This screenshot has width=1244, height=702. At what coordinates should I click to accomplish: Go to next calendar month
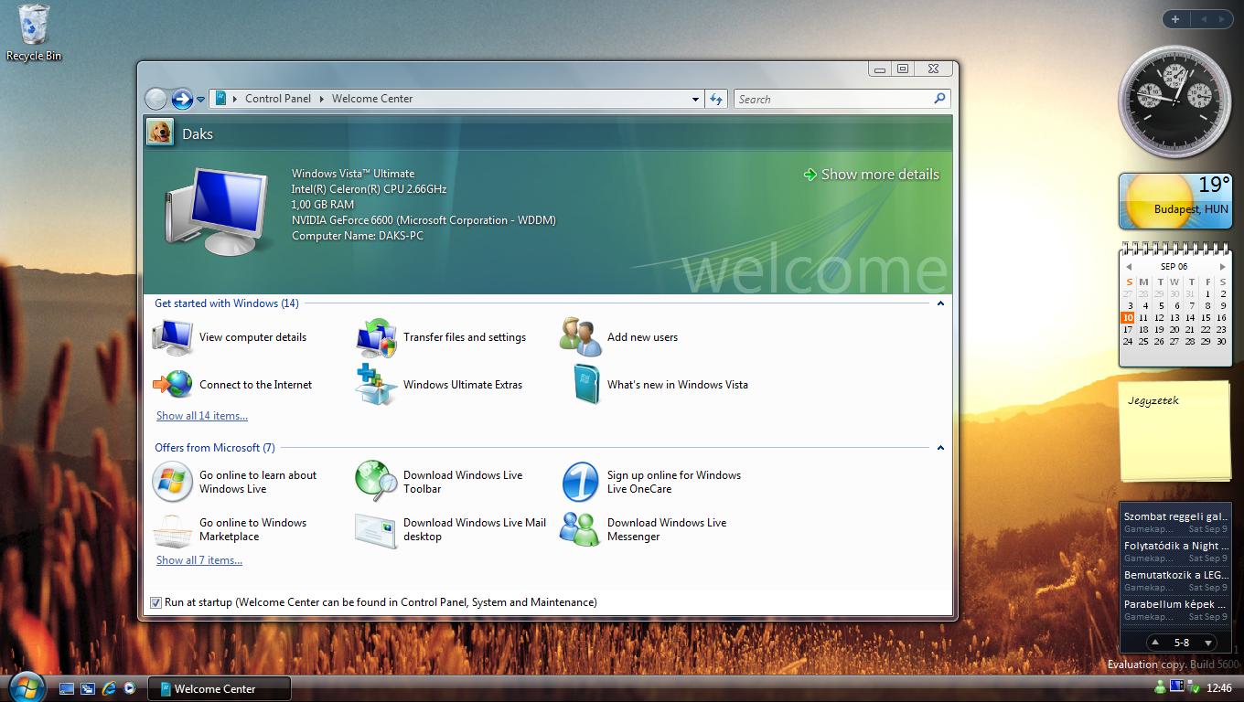(1222, 267)
